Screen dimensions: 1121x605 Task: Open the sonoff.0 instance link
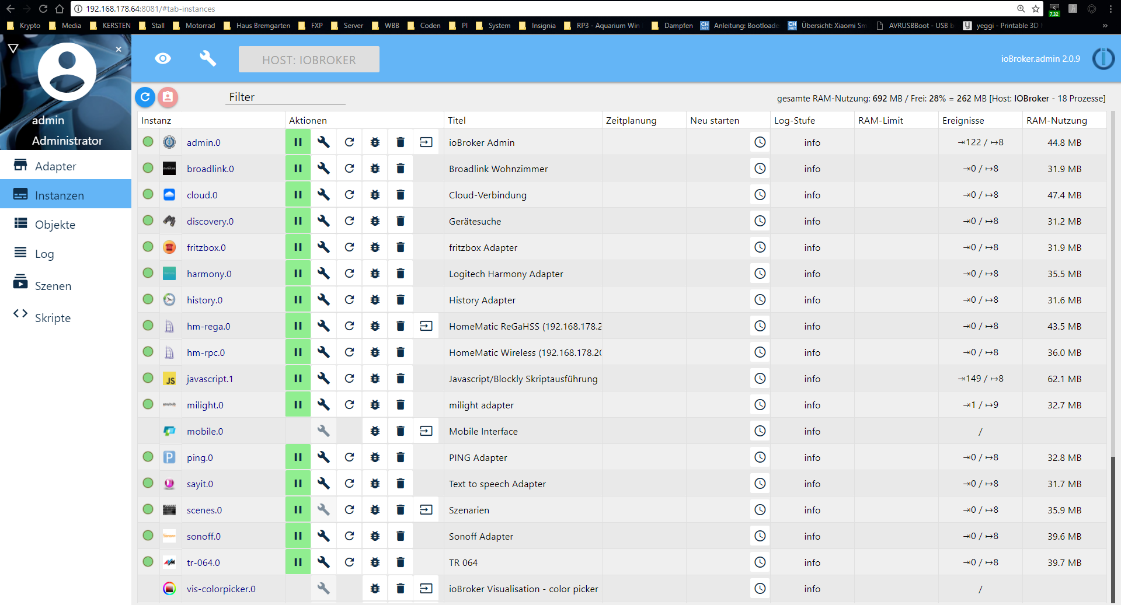click(204, 536)
